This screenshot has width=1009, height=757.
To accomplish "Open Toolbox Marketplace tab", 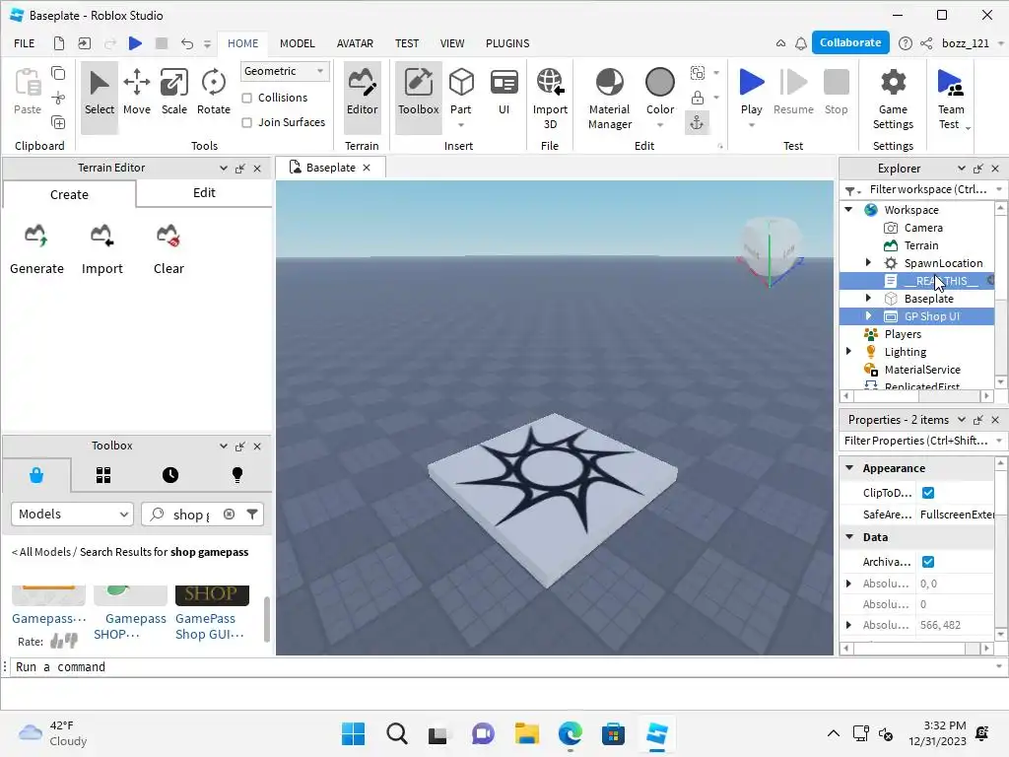I will click(x=36, y=475).
